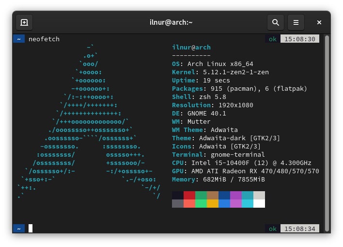The width and height of the screenshot is (343, 247).
Task: Click the 15:08:34 timestamp
Action: (x=300, y=229)
